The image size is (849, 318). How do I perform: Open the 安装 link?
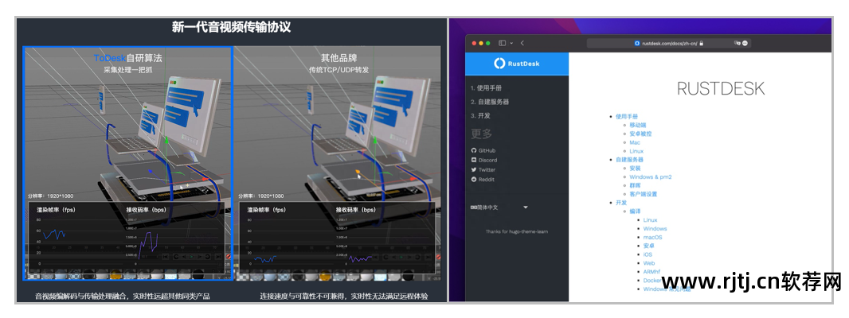635,169
